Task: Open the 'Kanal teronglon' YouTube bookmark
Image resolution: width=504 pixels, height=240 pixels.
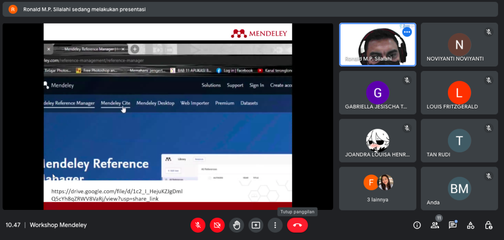Action: 275,70
